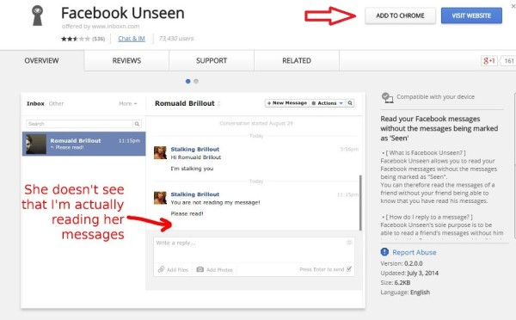Select the first screenshot carousel dot

[x=187, y=82]
